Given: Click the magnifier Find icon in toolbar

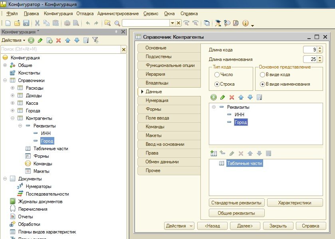Looking at the screenshot, I should tap(117, 23).
